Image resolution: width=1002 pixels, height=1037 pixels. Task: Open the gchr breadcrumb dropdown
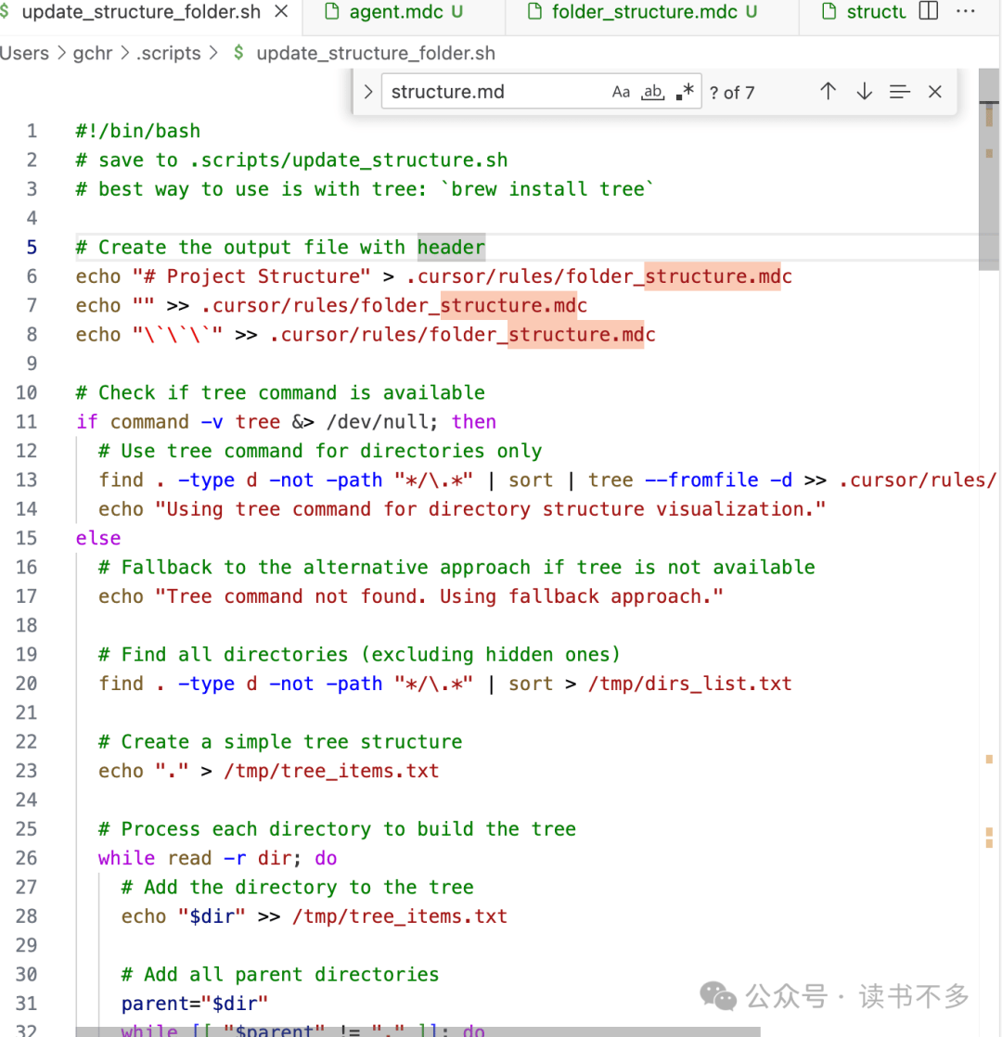[92, 53]
